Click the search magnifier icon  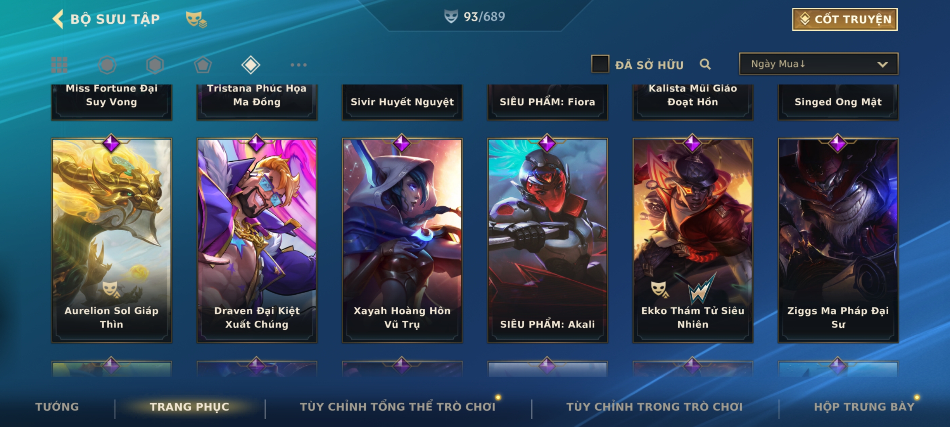click(x=705, y=64)
